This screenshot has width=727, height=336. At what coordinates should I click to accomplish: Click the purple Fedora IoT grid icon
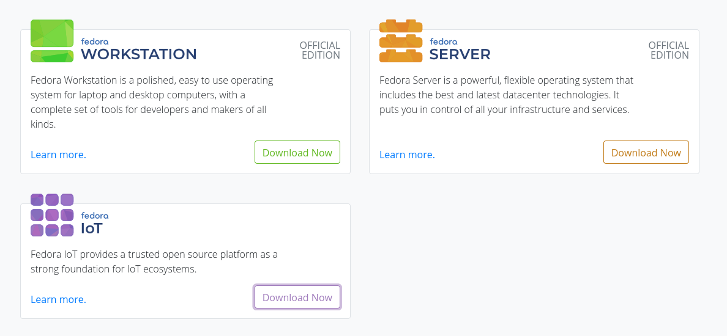[x=52, y=215]
